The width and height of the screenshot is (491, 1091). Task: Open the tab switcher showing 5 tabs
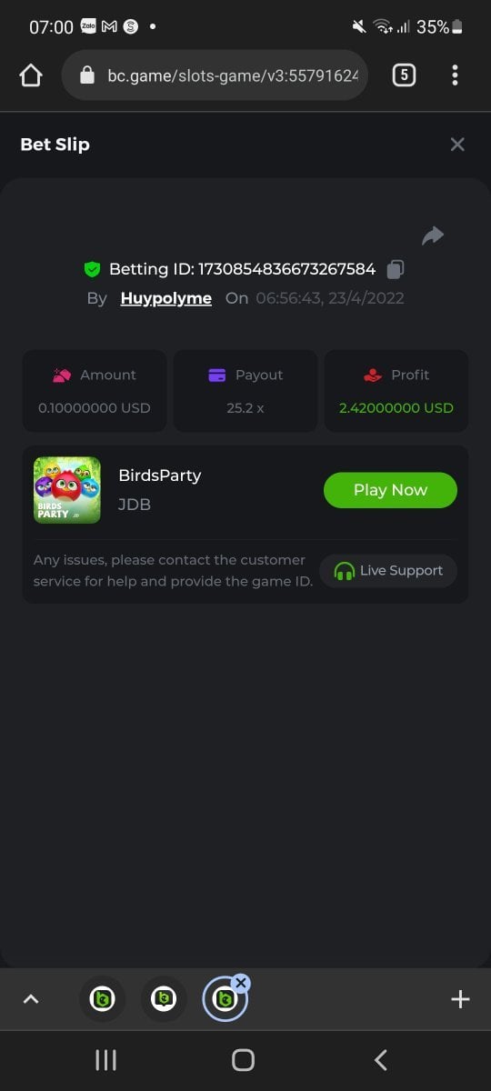(404, 75)
